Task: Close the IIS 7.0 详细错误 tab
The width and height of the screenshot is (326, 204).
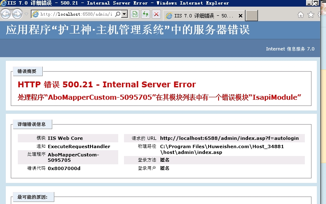Action: pos(240,16)
